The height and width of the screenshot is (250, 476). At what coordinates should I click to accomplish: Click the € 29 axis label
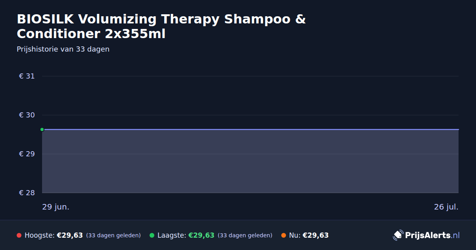tap(27, 154)
